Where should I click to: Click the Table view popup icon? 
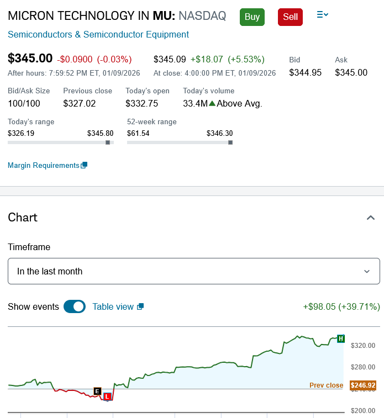[140, 306]
